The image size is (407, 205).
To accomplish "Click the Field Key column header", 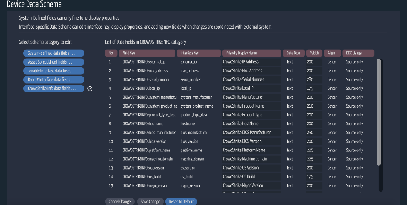I will click(x=147, y=53).
